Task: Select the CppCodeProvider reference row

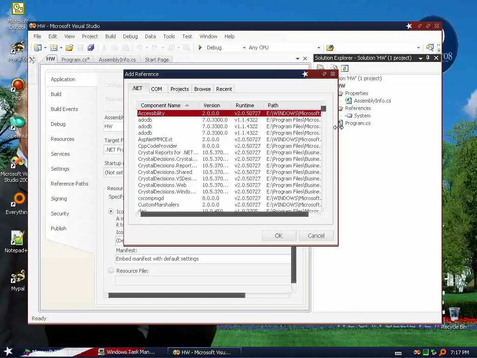Action: pyautogui.click(x=229, y=146)
